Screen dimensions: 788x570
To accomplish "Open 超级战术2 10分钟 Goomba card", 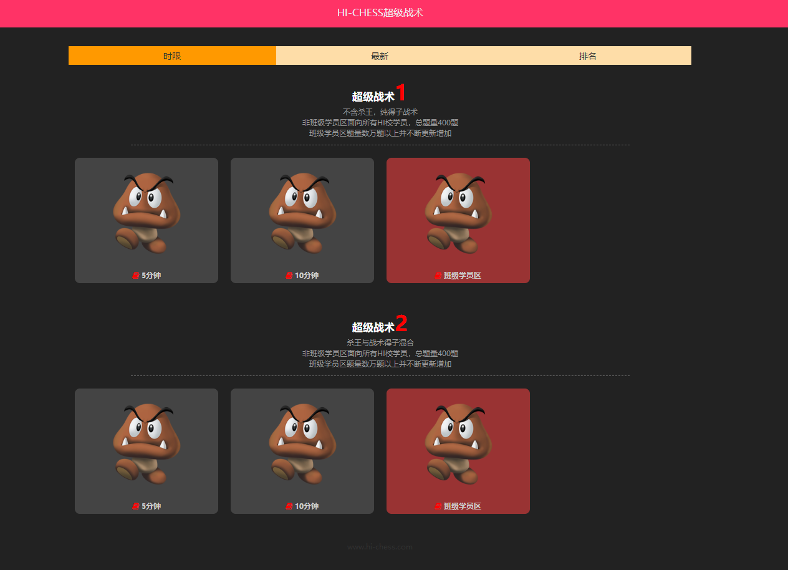I will pyautogui.click(x=302, y=451).
